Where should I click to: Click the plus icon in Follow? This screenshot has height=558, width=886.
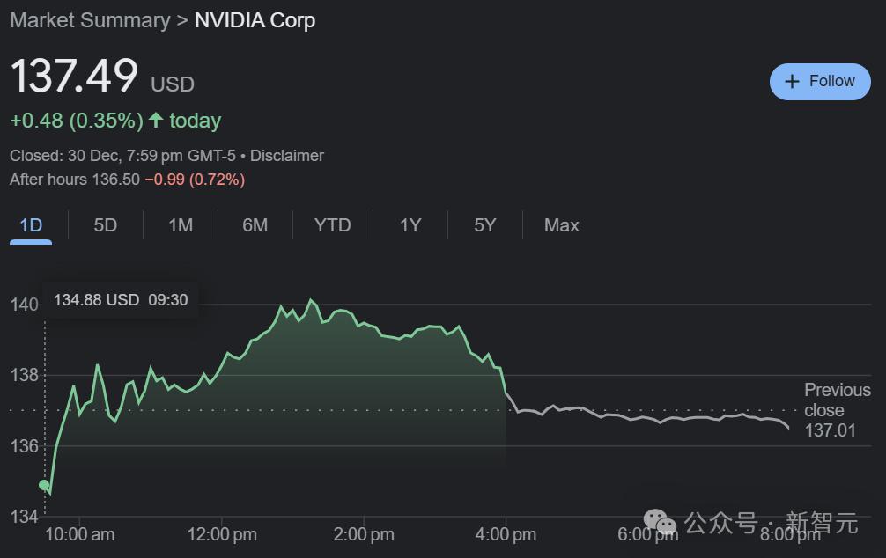792,81
